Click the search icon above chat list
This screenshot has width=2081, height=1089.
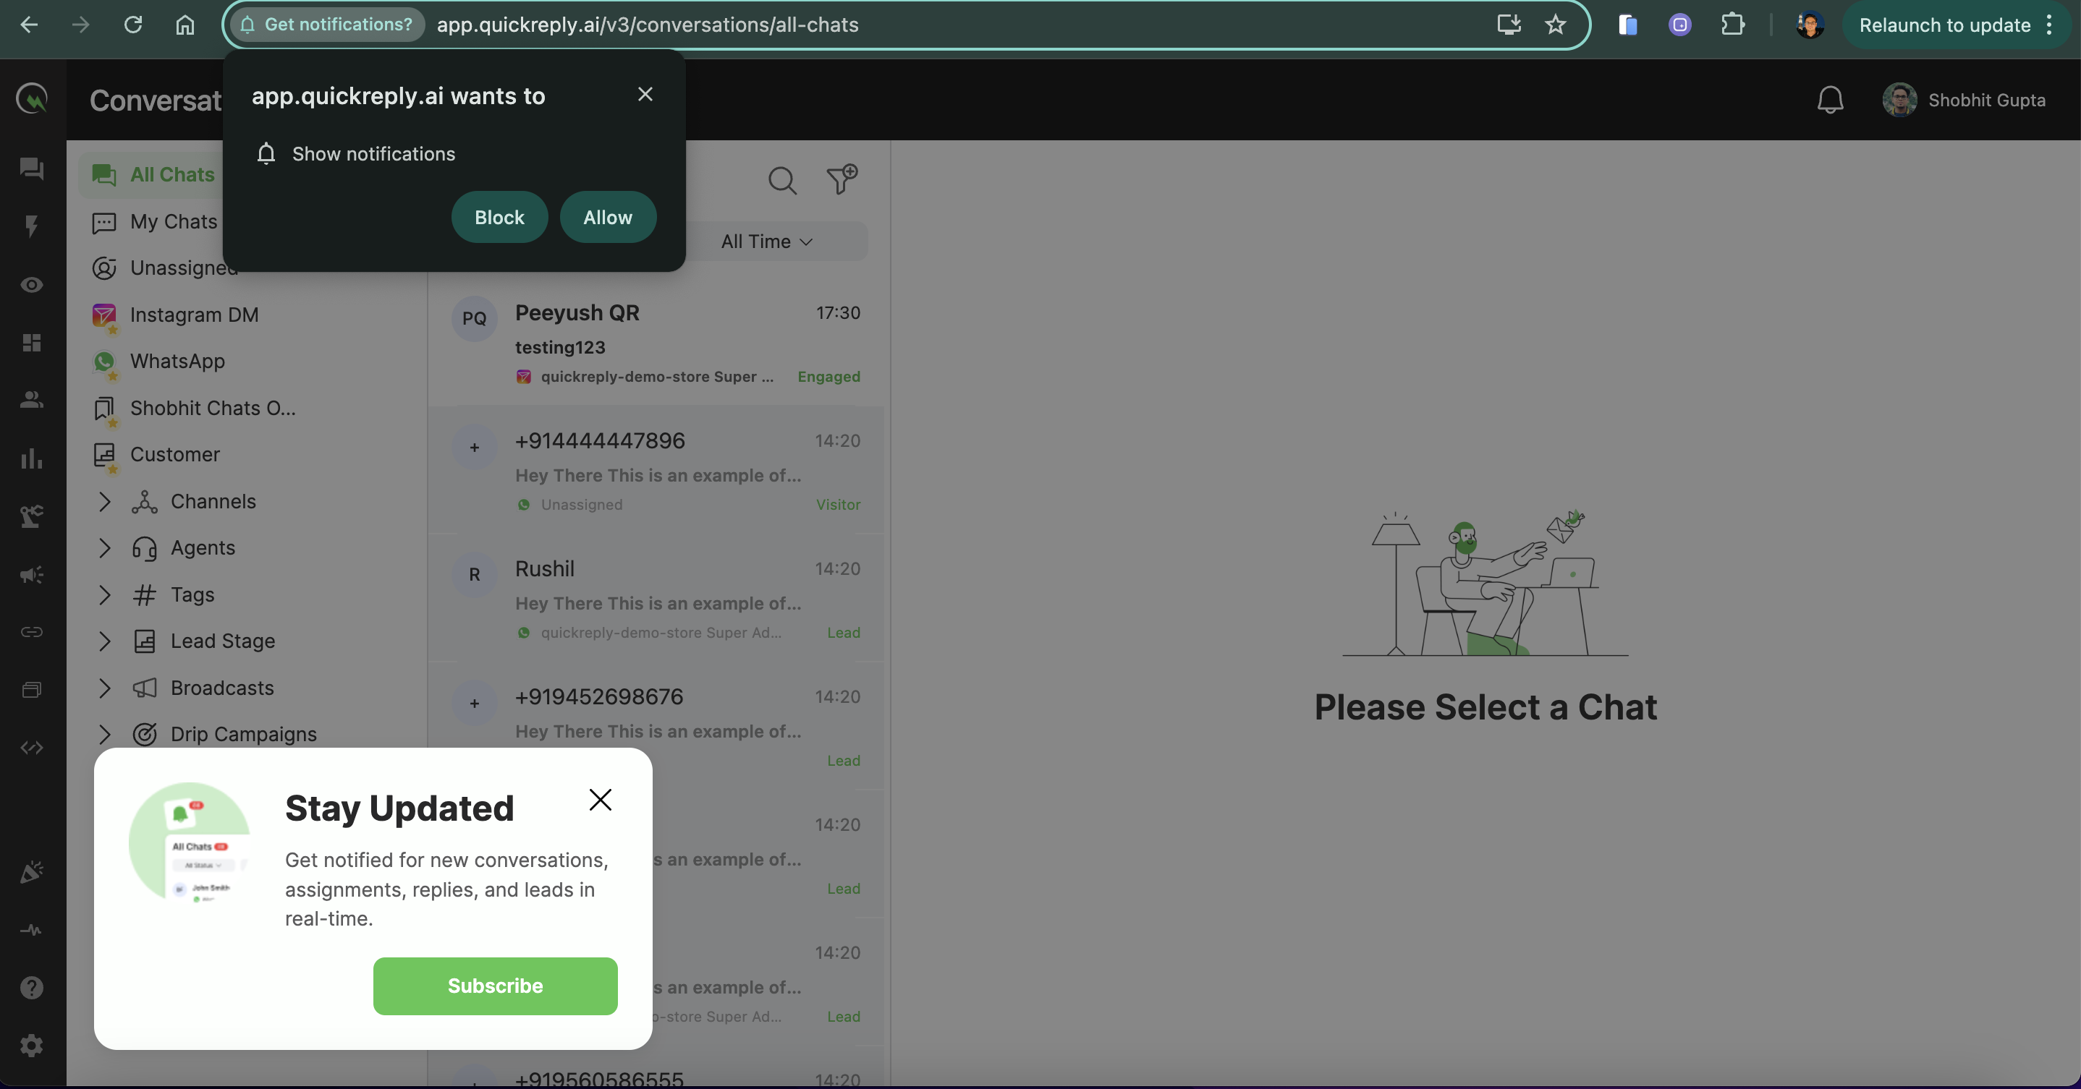tap(782, 180)
